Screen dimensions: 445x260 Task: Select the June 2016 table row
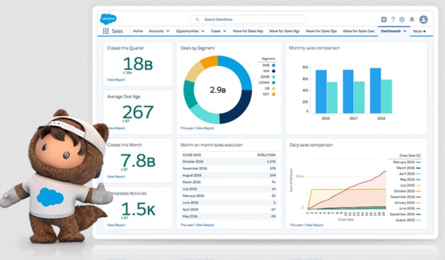[x=229, y=203]
